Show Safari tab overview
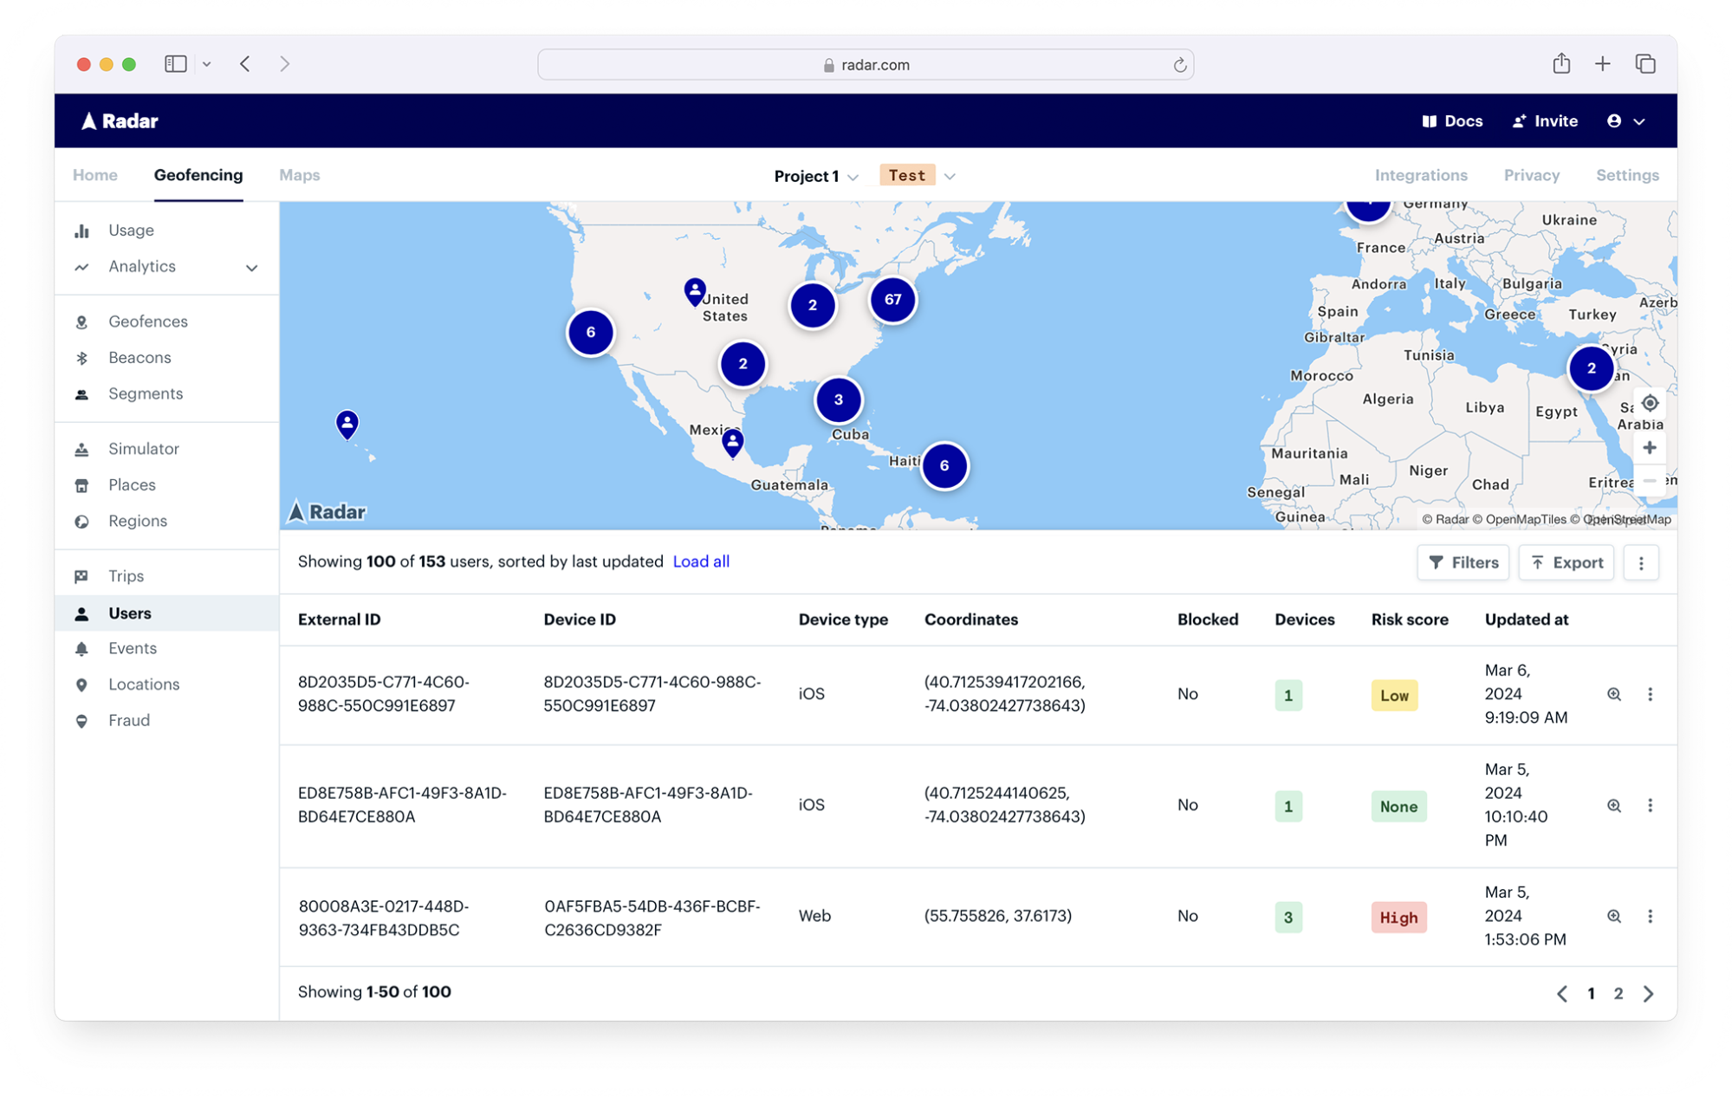 click(1644, 63)
